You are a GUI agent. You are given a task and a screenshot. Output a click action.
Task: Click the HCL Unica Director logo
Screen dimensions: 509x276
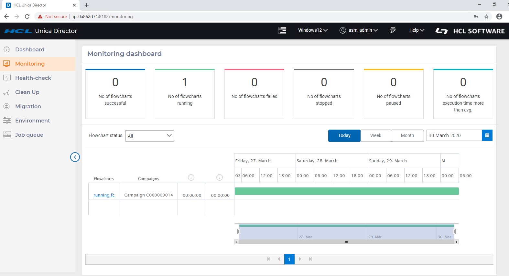click(x=40, y=31)
